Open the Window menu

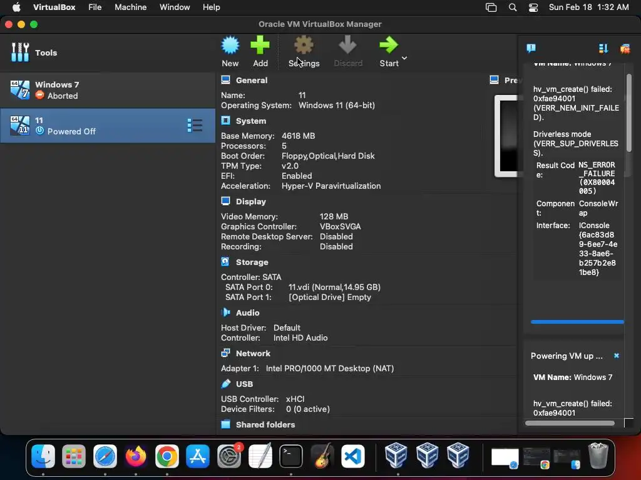pos(175,7)
